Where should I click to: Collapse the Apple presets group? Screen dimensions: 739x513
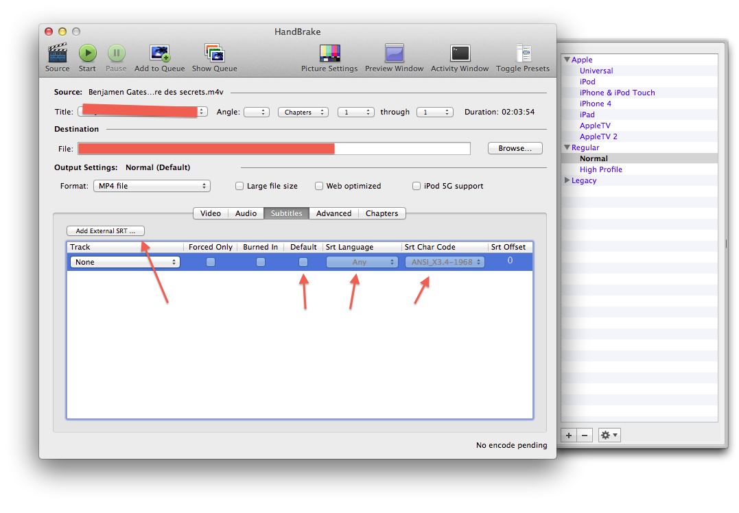pyautogui.click(x=567, y=60)
